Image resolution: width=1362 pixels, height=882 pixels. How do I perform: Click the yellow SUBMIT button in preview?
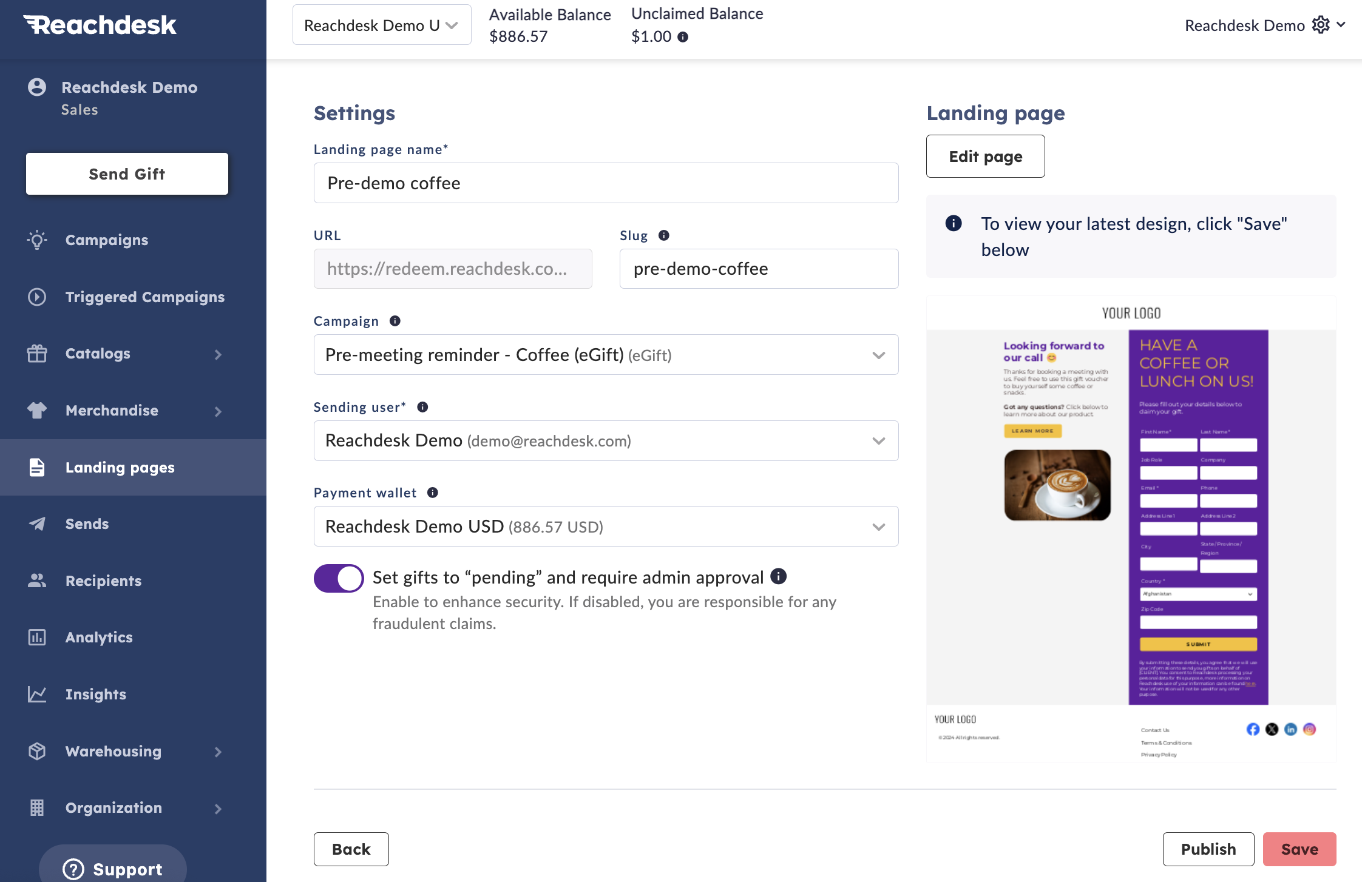click(x=1198, y=644)
